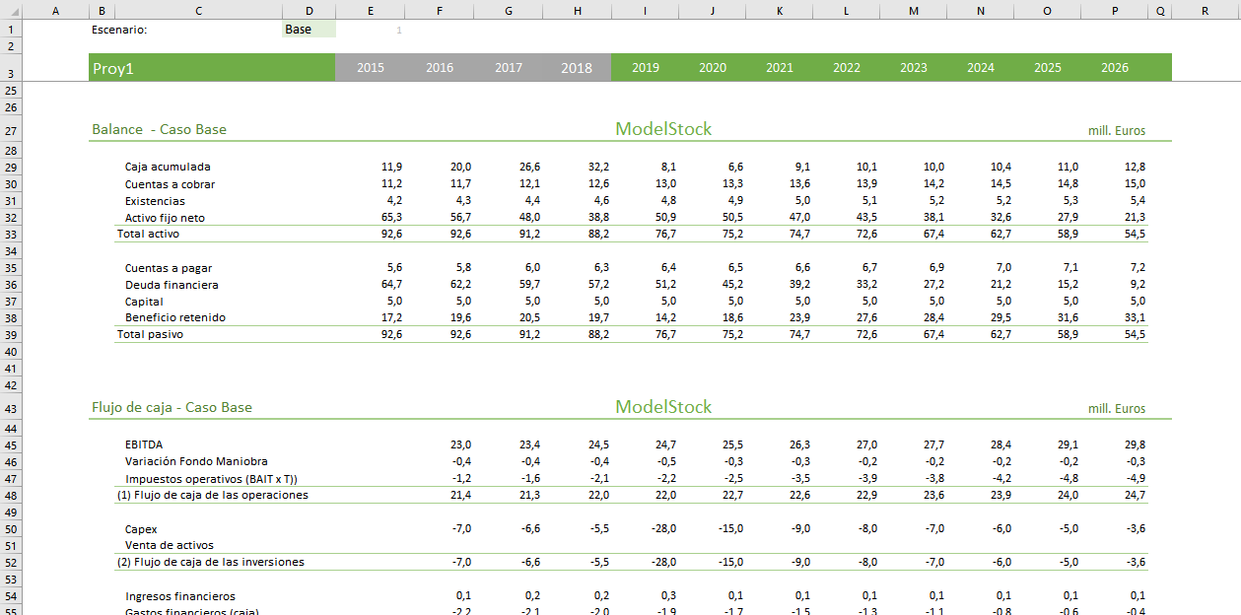Select the Capex value for 2019
Image resolution: width=1241 pixels, height=615 pixels.
pyautogui.click(x=663, y=529)
